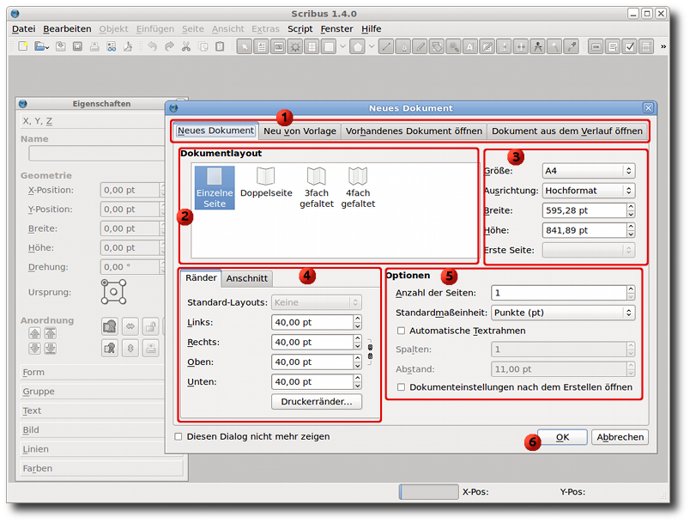Select the arrow Select Item tool
This screenshot has height=523, width=690.
[245, 46]
